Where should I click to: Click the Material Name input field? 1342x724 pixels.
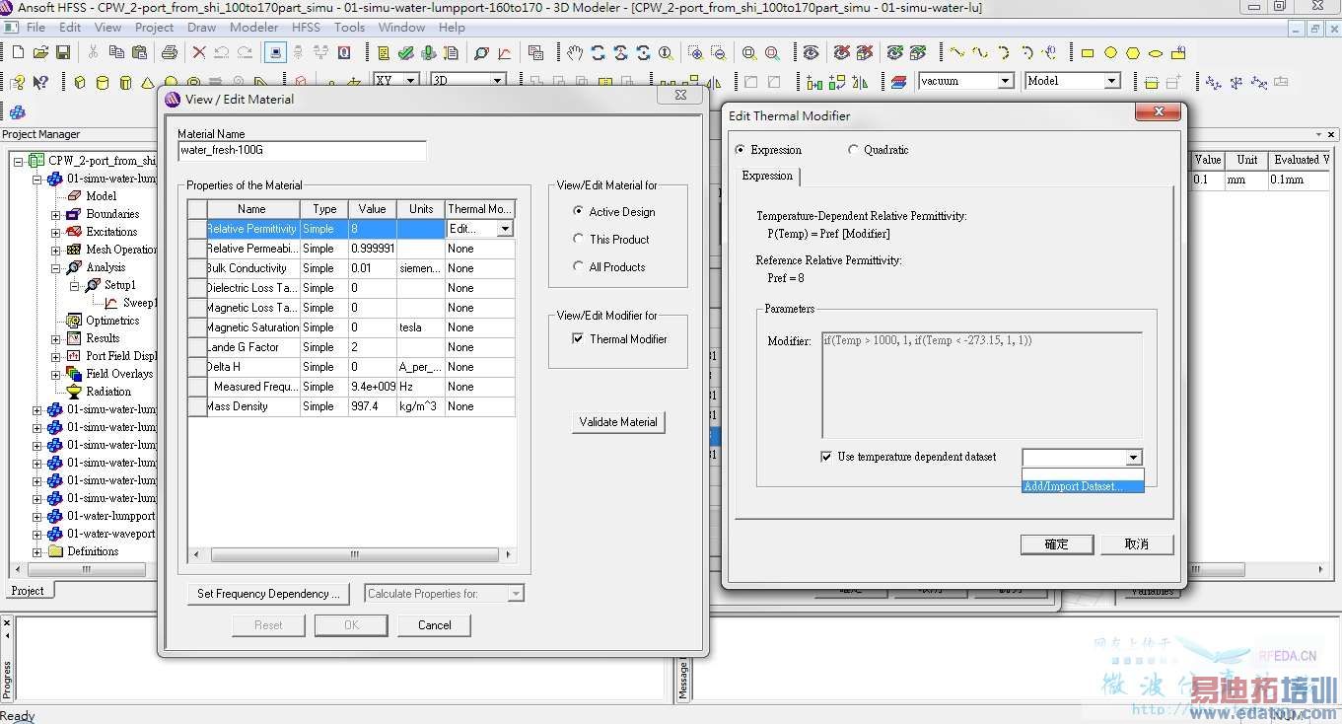click(302, 151)
